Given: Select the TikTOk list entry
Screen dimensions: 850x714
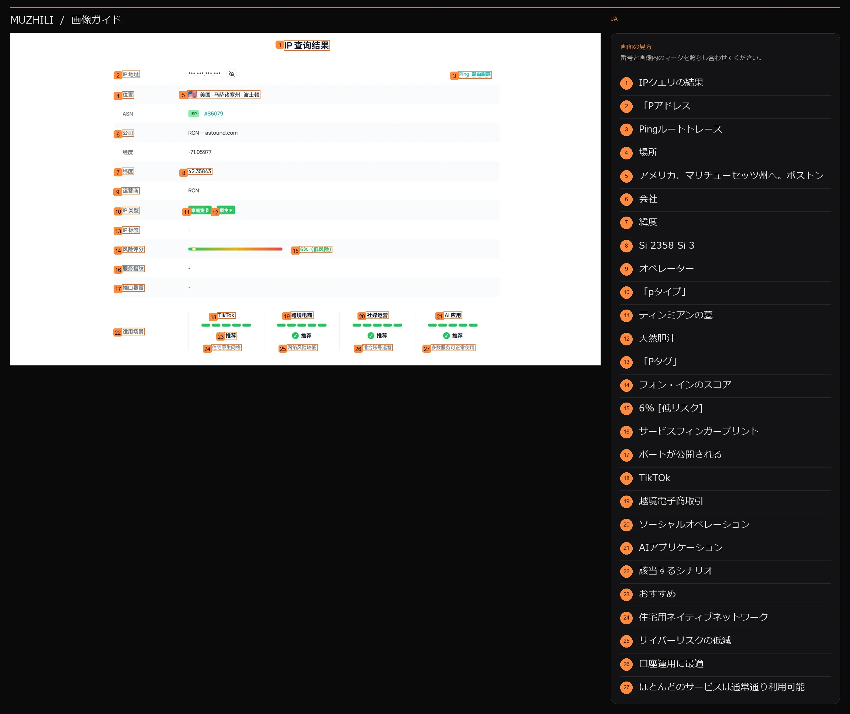Looking at the screenshot, I should [x=725, y=478].
